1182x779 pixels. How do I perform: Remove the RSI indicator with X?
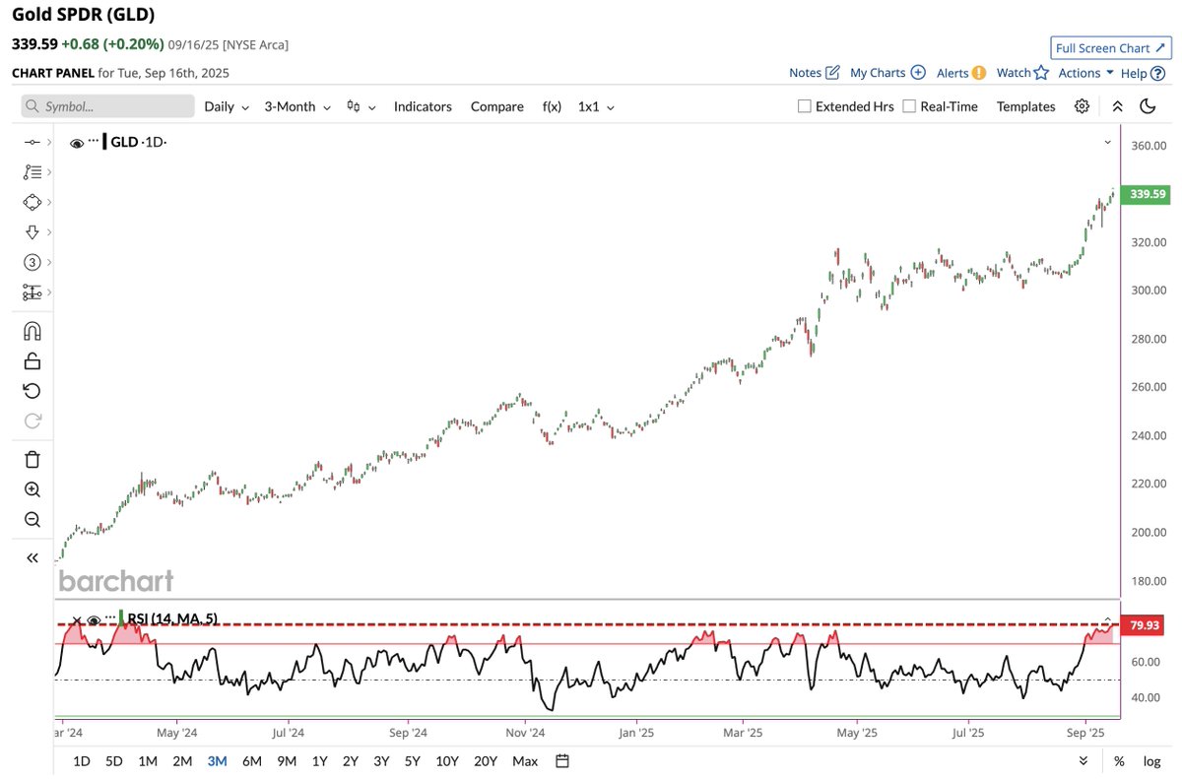point(77,619)
